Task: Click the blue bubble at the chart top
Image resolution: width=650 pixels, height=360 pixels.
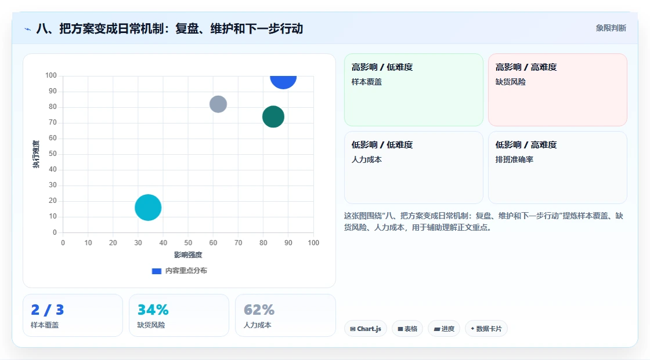Action: (283, 82)
